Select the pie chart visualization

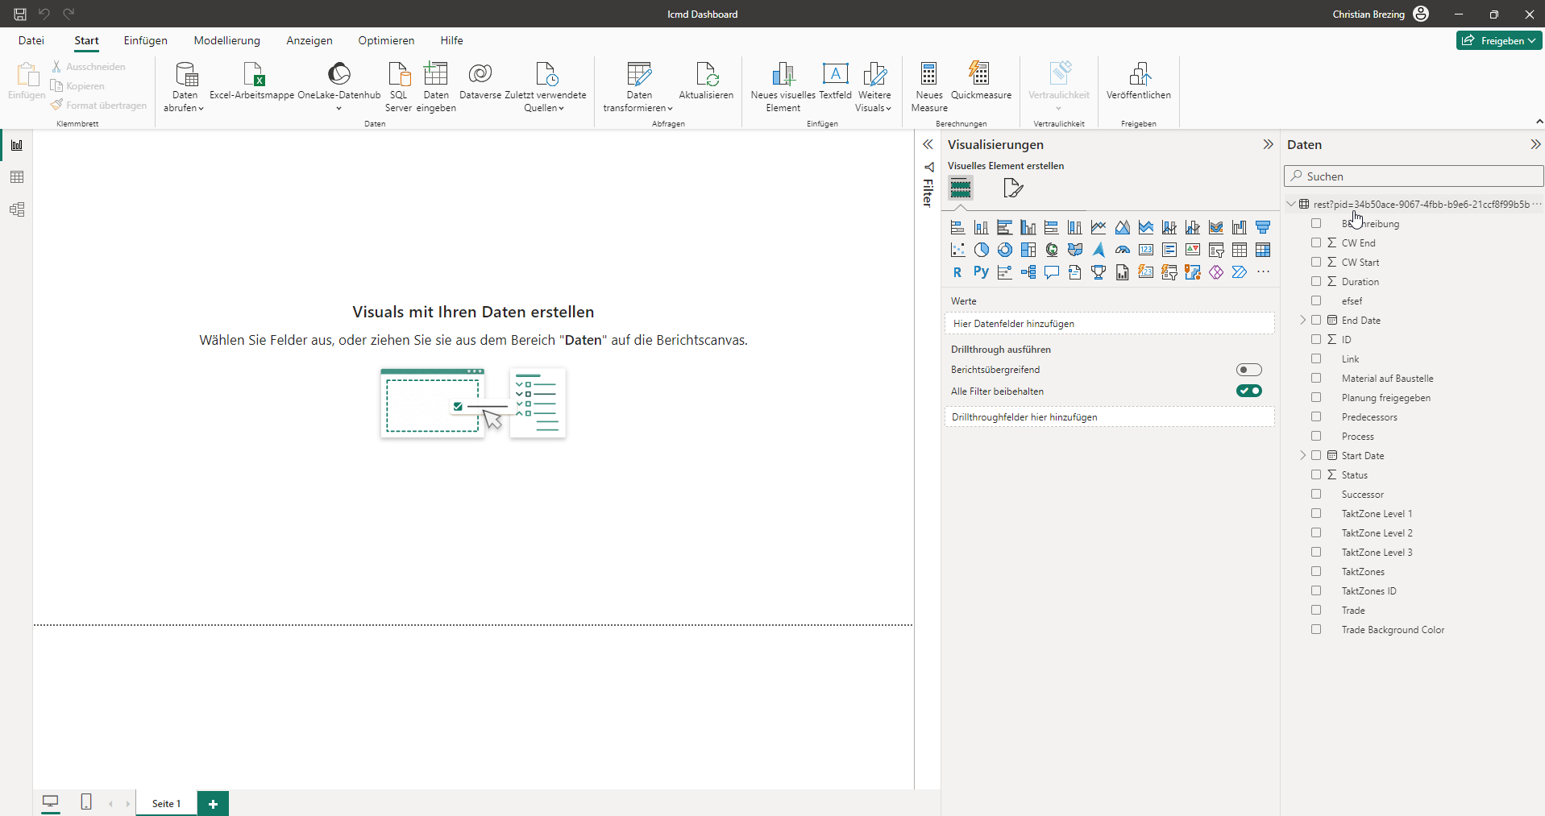pos(981,250)
